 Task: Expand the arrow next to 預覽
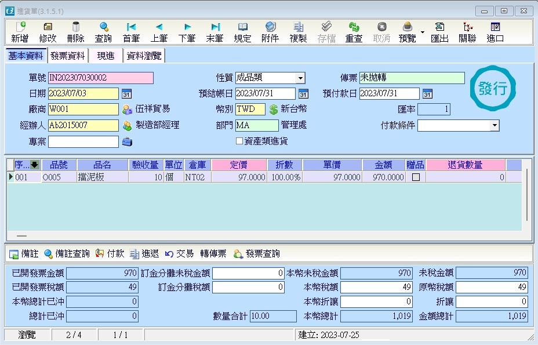[x=423, y=32]
